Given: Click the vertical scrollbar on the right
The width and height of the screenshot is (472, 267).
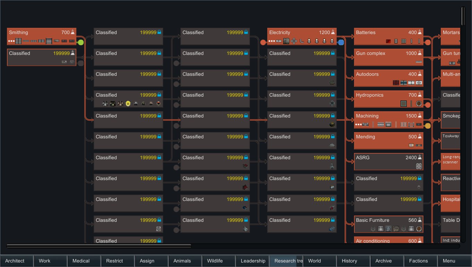Looking at the screenshot, I should click(x=463, y=16).
